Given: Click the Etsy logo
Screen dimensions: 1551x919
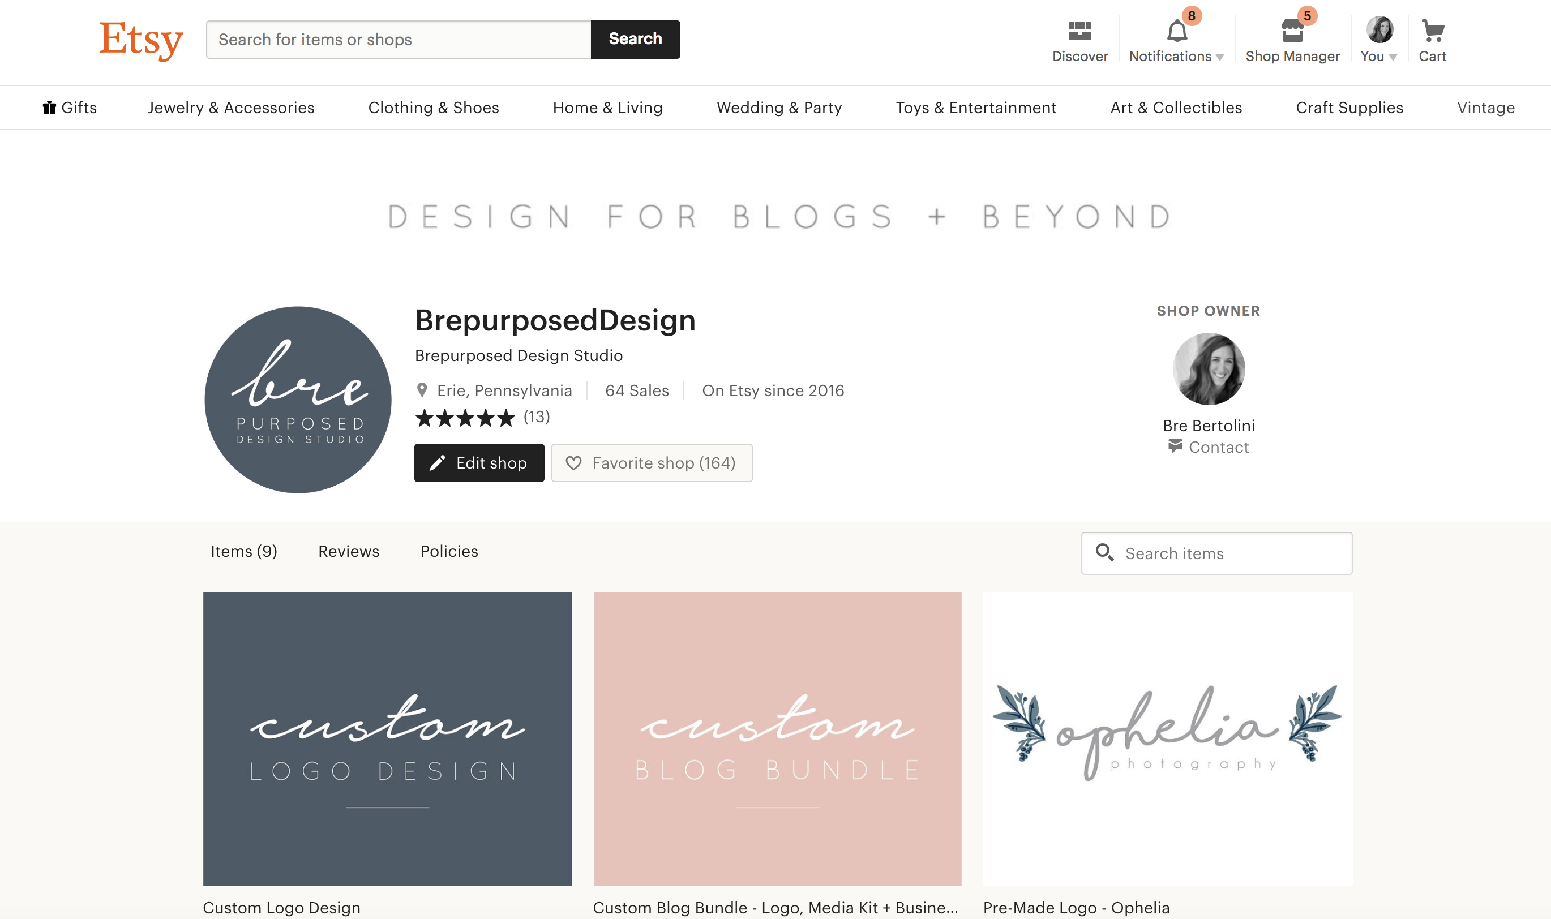Looking at the screenshot, I should (x=141, y=40).
